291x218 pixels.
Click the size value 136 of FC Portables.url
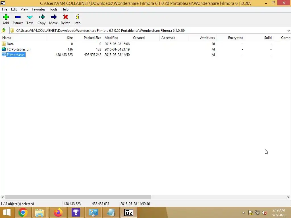click(70, 49)
